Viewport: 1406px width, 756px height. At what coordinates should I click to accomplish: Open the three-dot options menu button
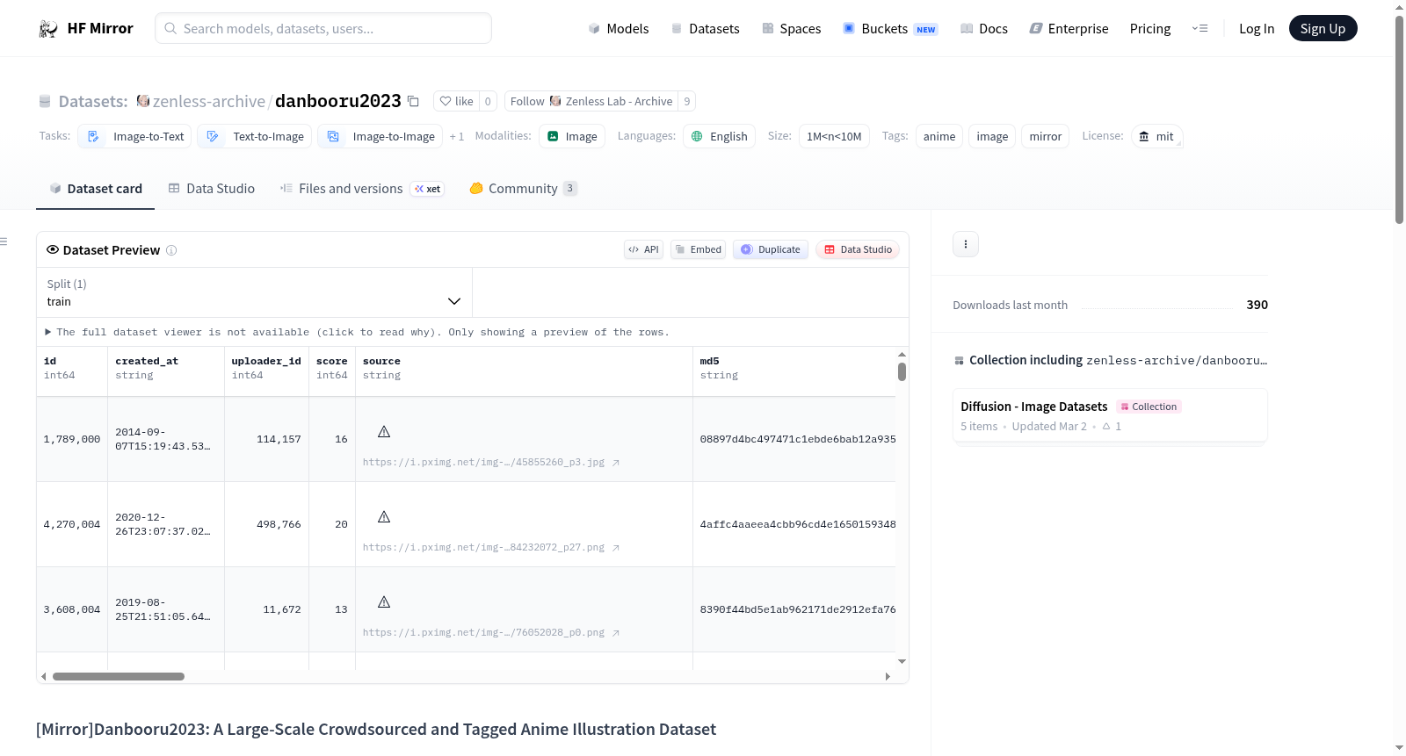(966, 244)
